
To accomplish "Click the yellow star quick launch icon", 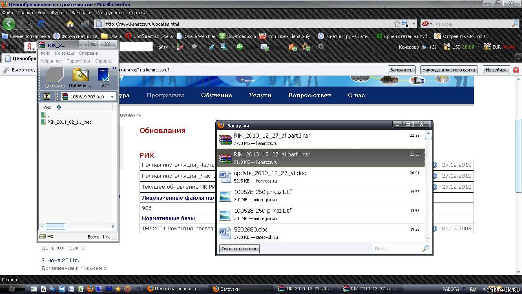I will point(118,289).
